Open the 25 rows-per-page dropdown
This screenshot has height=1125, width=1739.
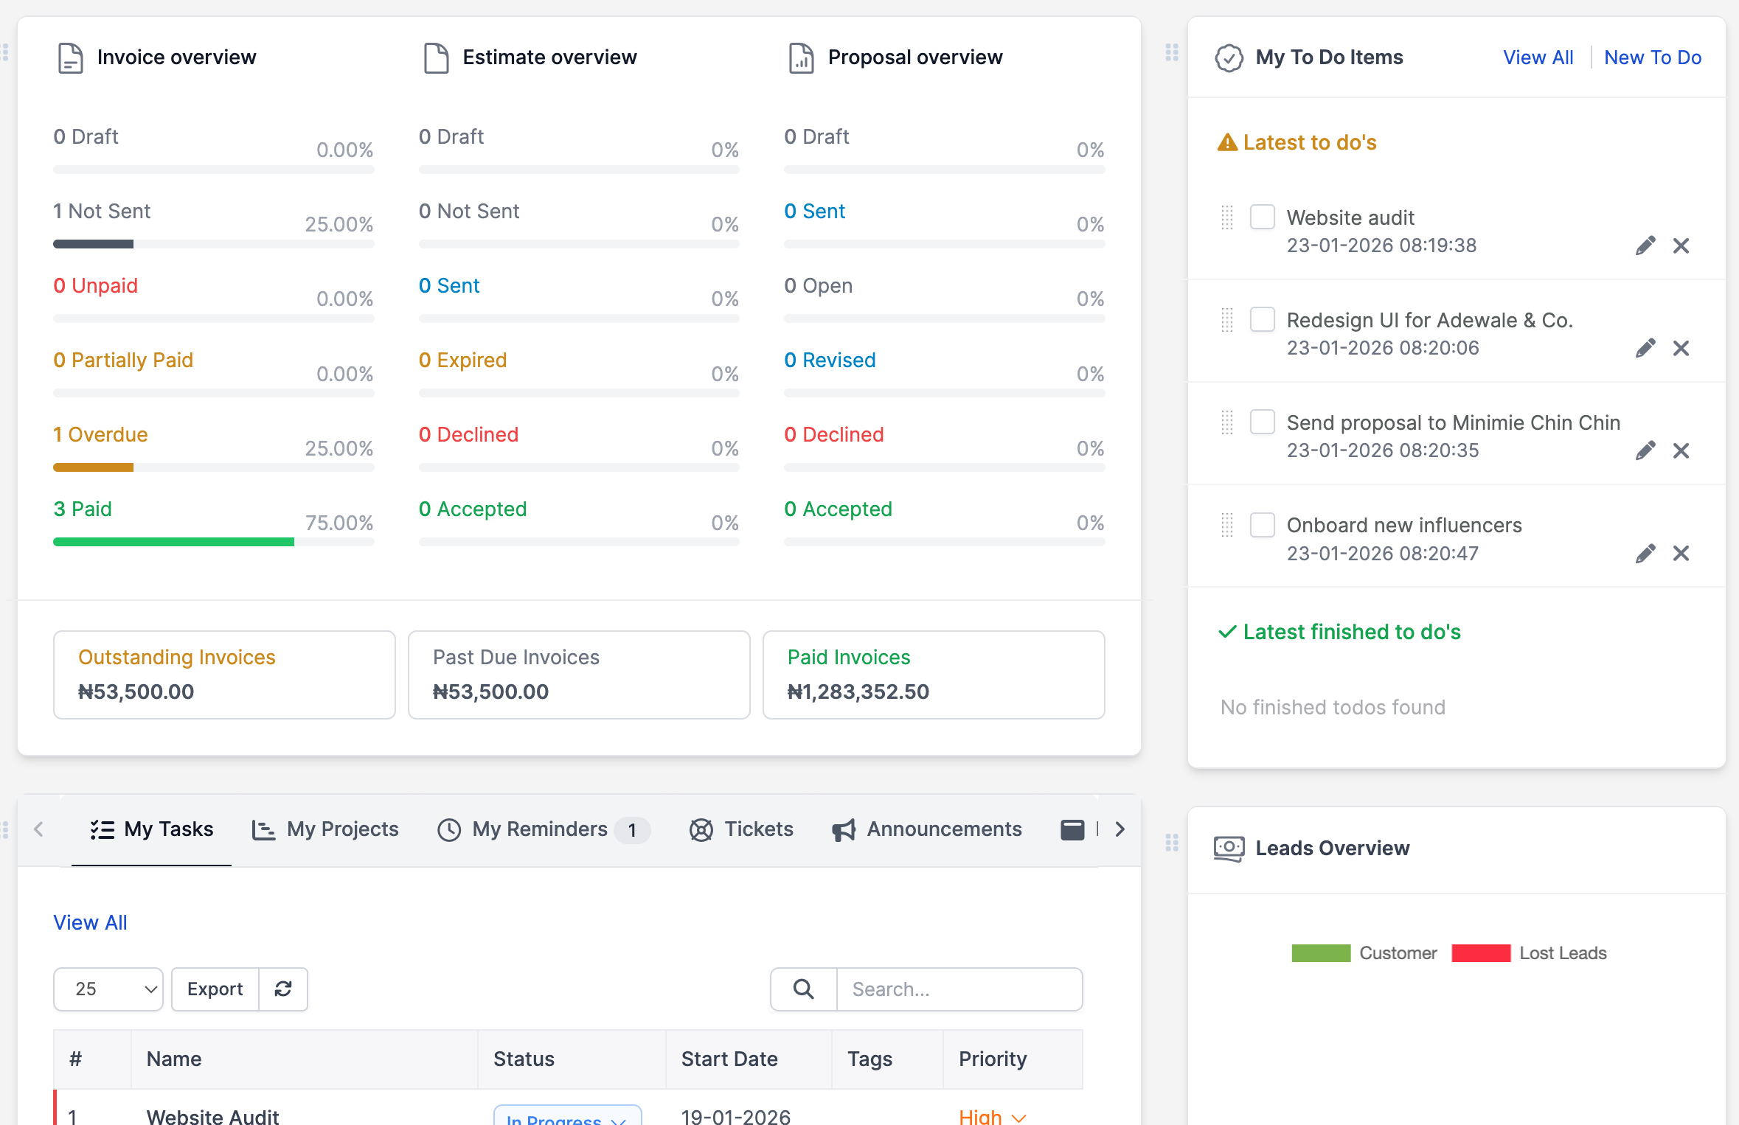point(108,989)
